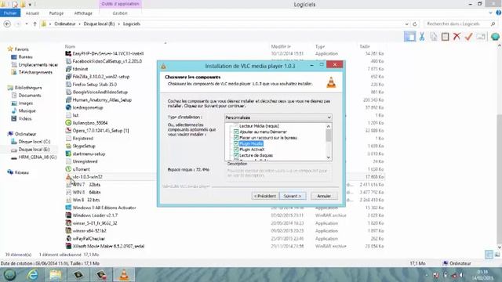Open Documents under Bibliothèques
This screenshot has width=502, height=282.
[30, 96]
